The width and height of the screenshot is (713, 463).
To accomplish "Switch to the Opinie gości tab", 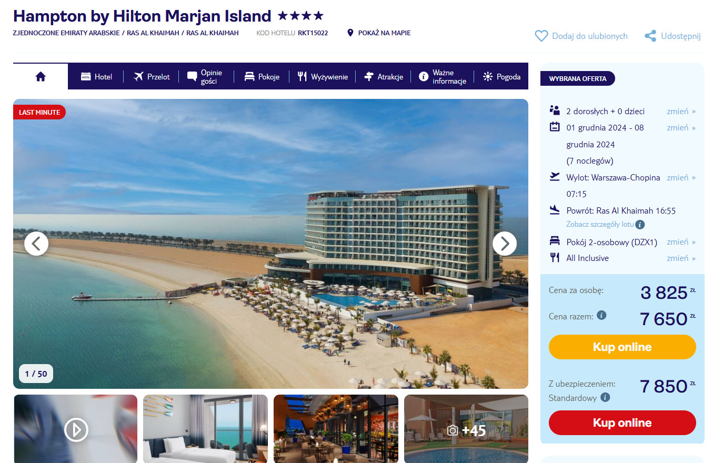I will (206, 77).
